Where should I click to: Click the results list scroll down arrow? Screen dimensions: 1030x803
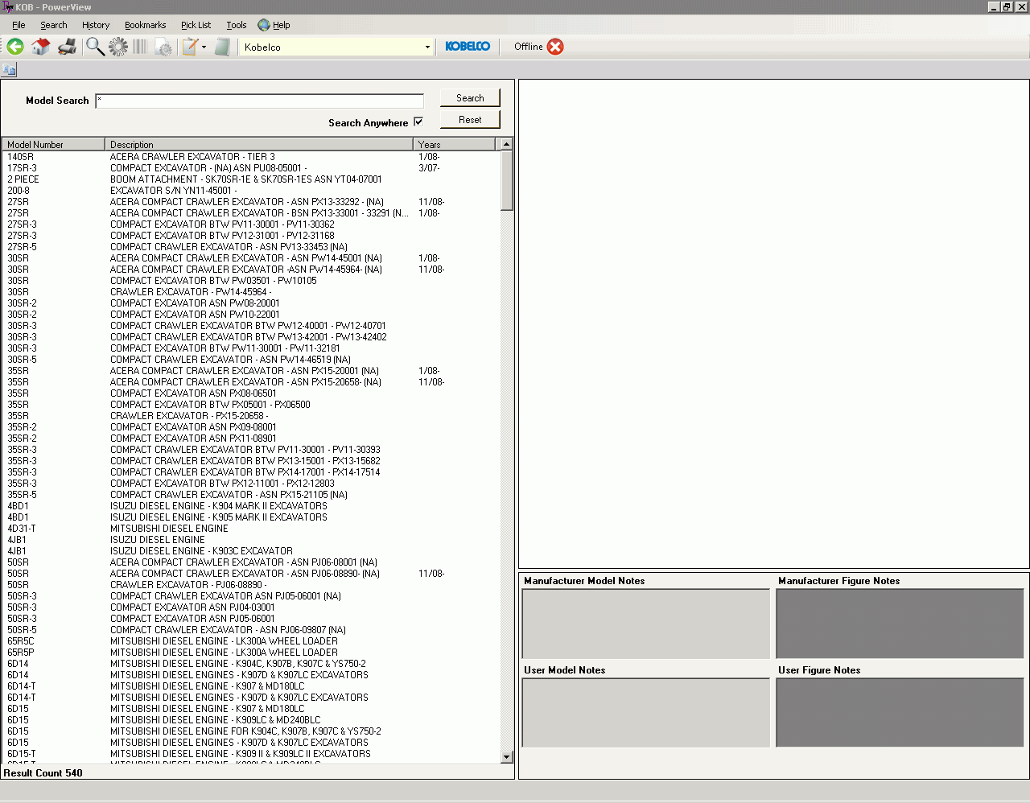point(507,756)
